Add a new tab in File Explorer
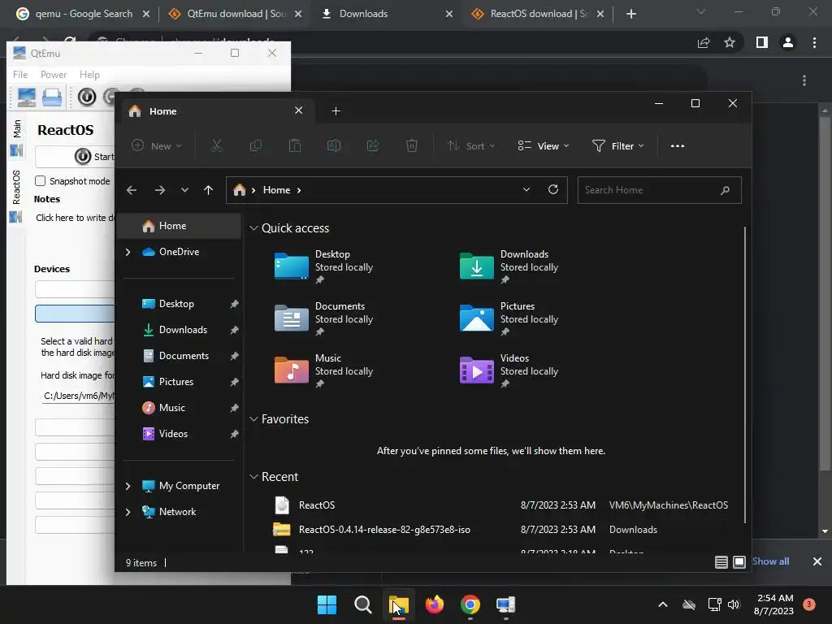 pyautogui.click(x=336, y=110)
